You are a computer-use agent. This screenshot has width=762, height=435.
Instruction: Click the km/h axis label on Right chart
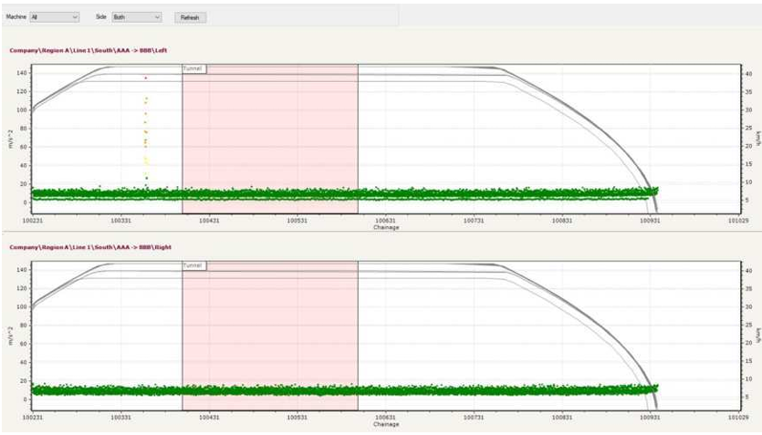(x=755, y=334)
